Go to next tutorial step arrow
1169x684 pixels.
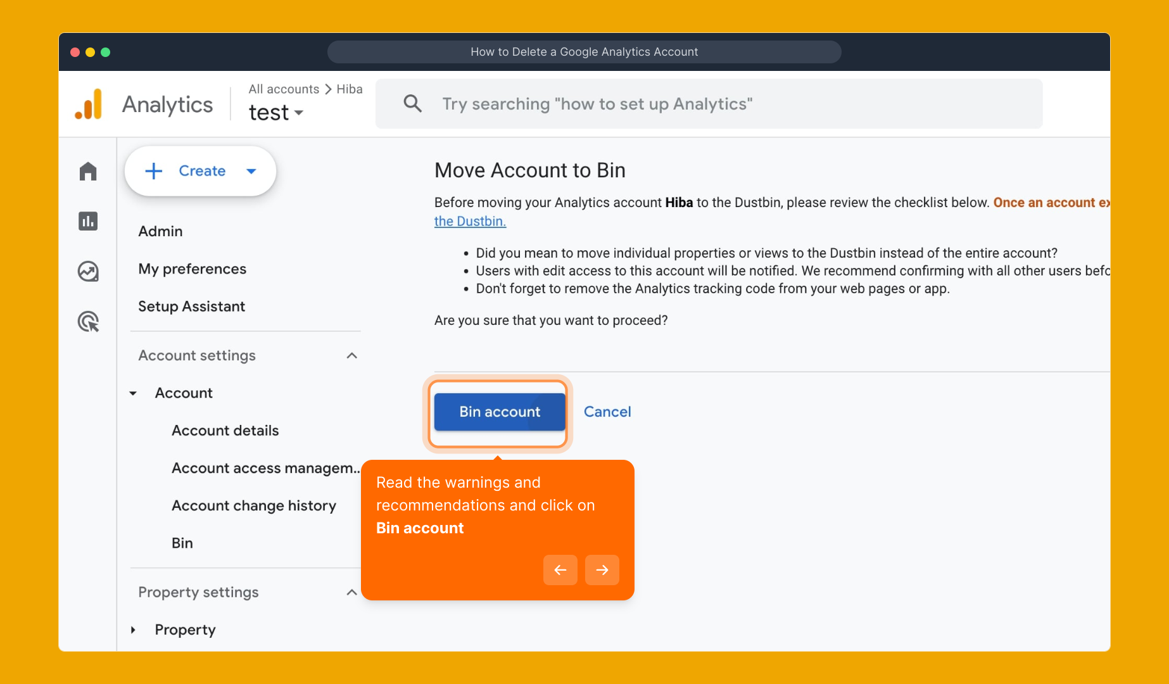point(602,570)
